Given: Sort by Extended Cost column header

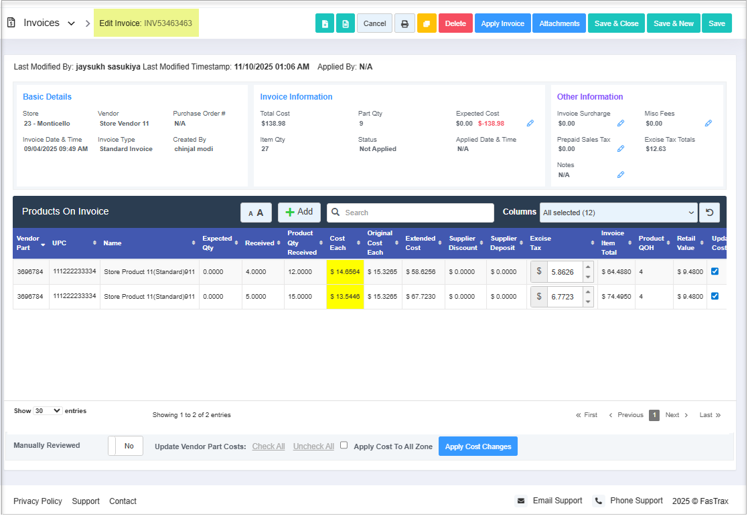Looking at the screenshot, I should (420, 243).
